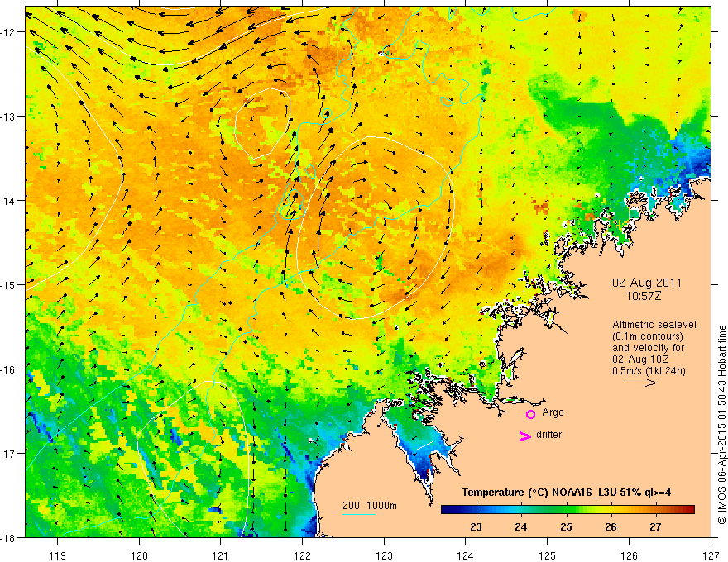This screenshot has height=562, width=728.
Task: Click the latitude label -15
Action: [x=9, y=284]
